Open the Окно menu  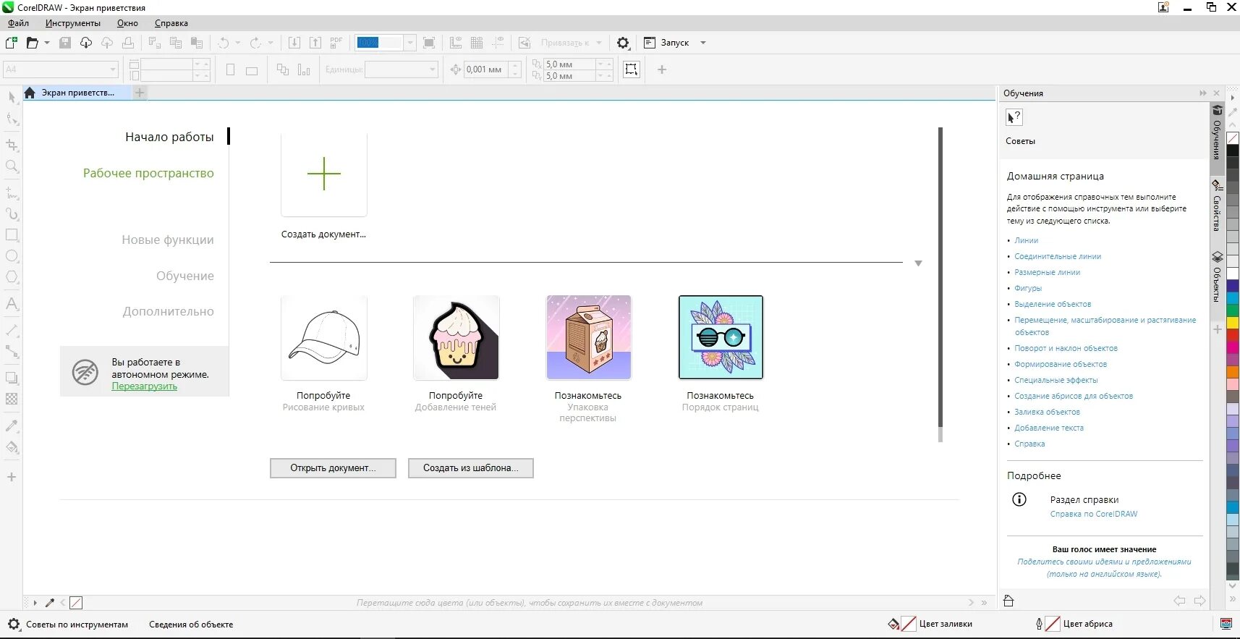click(x=127, y=23)
